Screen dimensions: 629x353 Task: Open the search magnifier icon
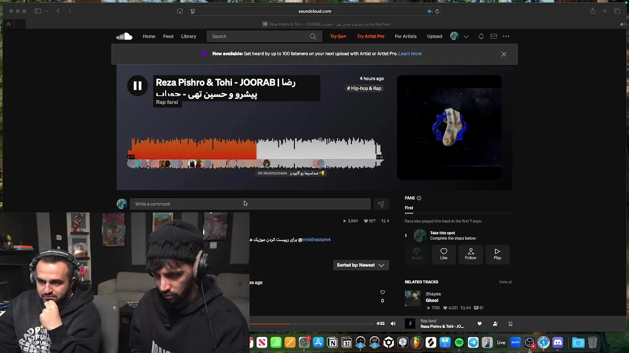coord(313,36)
